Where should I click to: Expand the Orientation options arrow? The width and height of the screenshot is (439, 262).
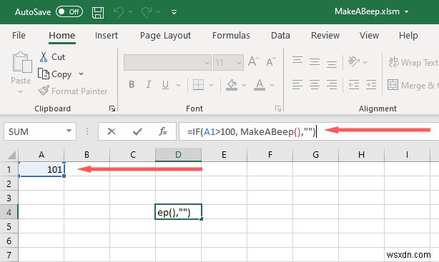point(365,62)
